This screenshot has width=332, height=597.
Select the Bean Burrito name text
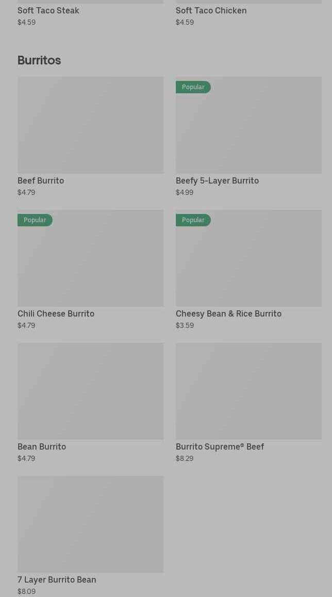[42, 446]
